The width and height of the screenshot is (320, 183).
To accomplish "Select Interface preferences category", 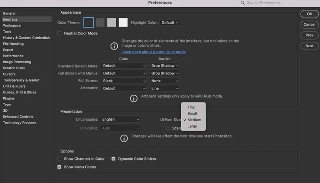I will point(27,19).
